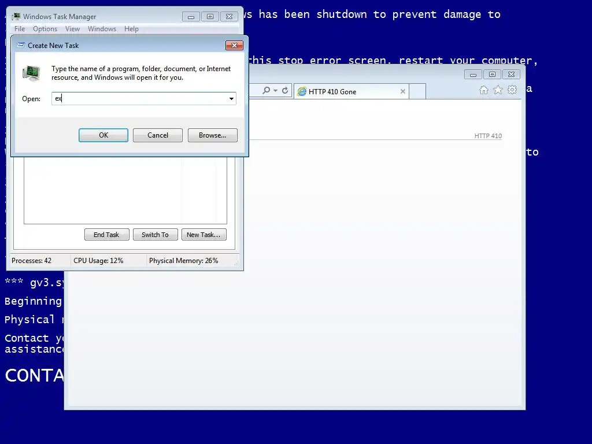This screenshot has width=592, height=444.
Task: Minimize the Internet Explorer window
Action: pos(473,75)
